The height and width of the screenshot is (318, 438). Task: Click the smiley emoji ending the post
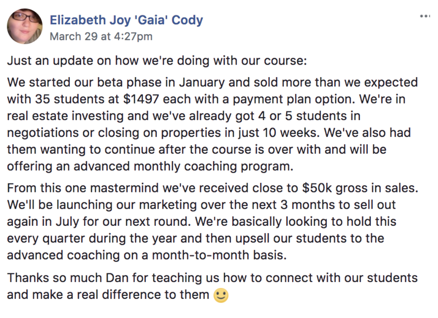pyautogui.click(x=221, y=295)
